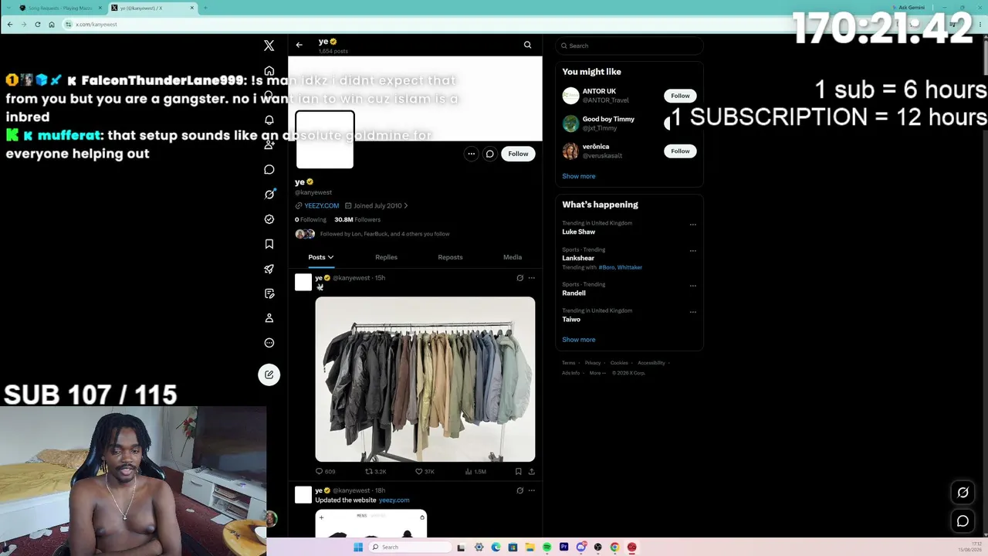Open the yeezy.com link in the 18h post

[394, 500]
